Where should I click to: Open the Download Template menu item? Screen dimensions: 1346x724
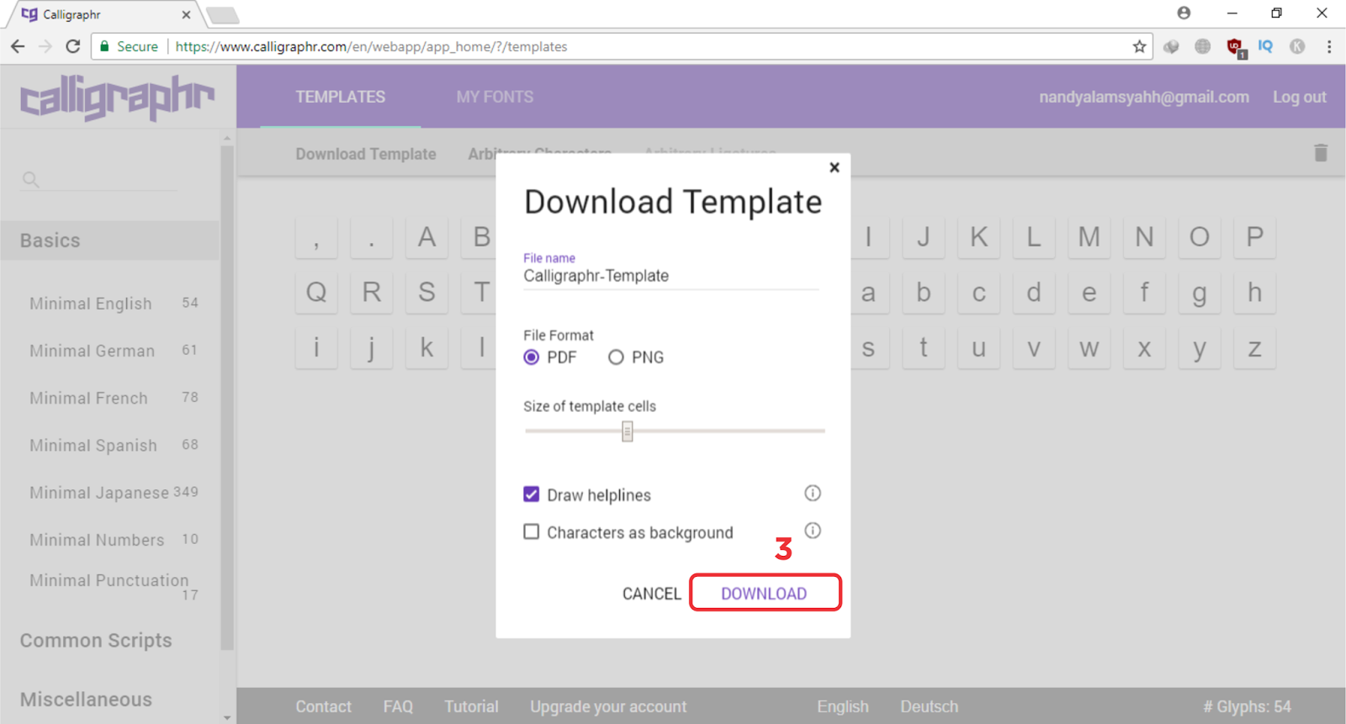366,154
